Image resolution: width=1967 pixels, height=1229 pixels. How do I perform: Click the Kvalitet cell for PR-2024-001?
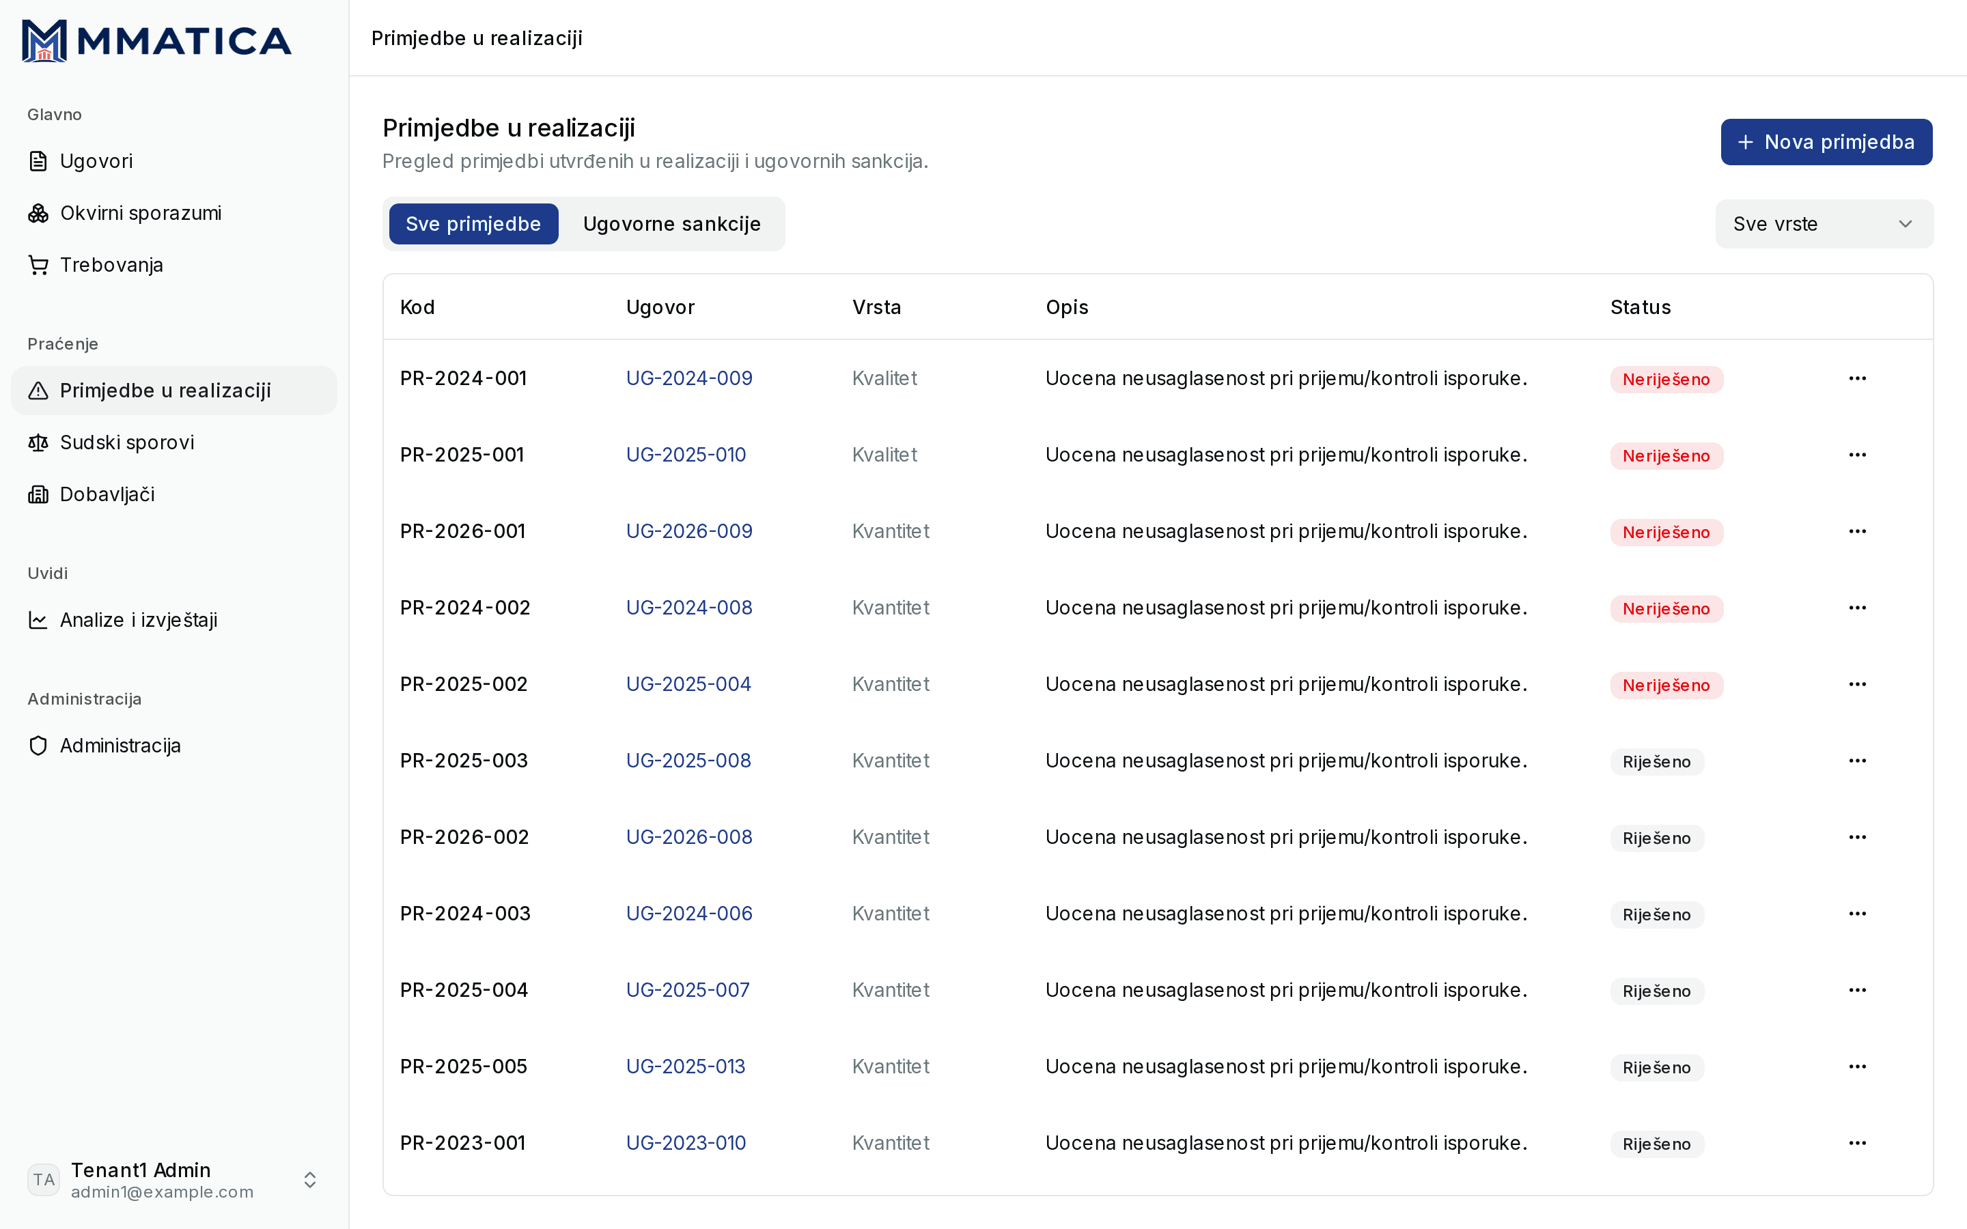click(x=884, y=379)
